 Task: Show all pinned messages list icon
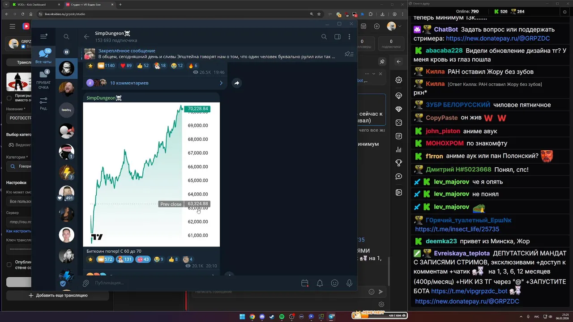tap(349, 54)
